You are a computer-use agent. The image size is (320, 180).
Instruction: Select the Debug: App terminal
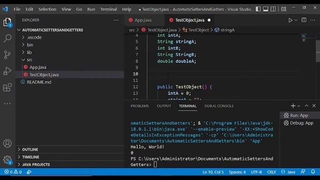(299, 123)
